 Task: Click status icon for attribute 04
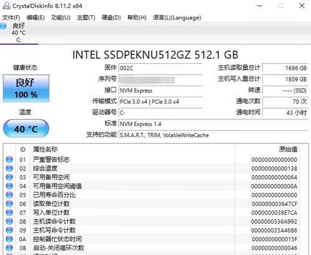point(9,186)
